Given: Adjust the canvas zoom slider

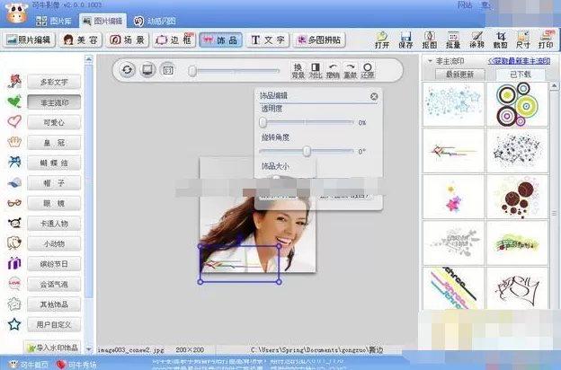Looking at the screenshot, I should tap(235, 71).
